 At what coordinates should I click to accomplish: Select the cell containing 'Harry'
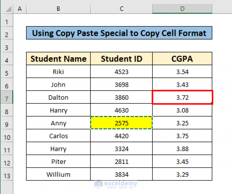(58, 149)
